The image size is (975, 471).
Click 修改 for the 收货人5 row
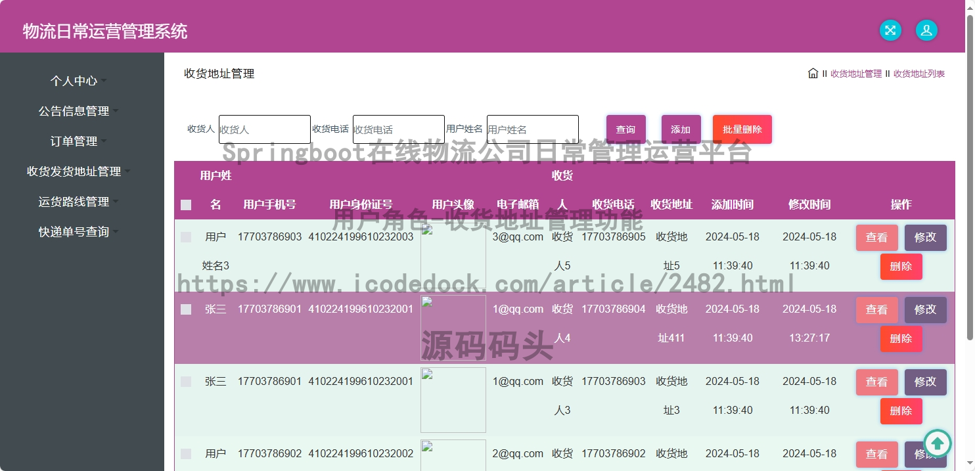tap(926, 238)
